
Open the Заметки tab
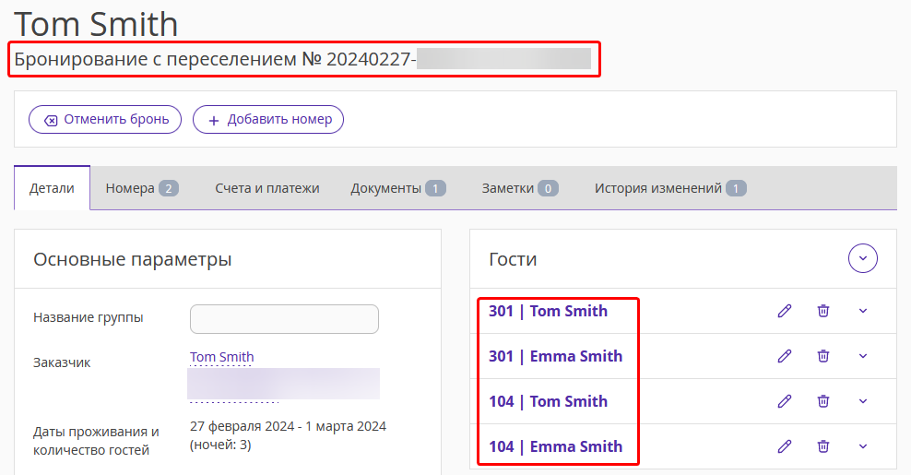tap(519, 188)
